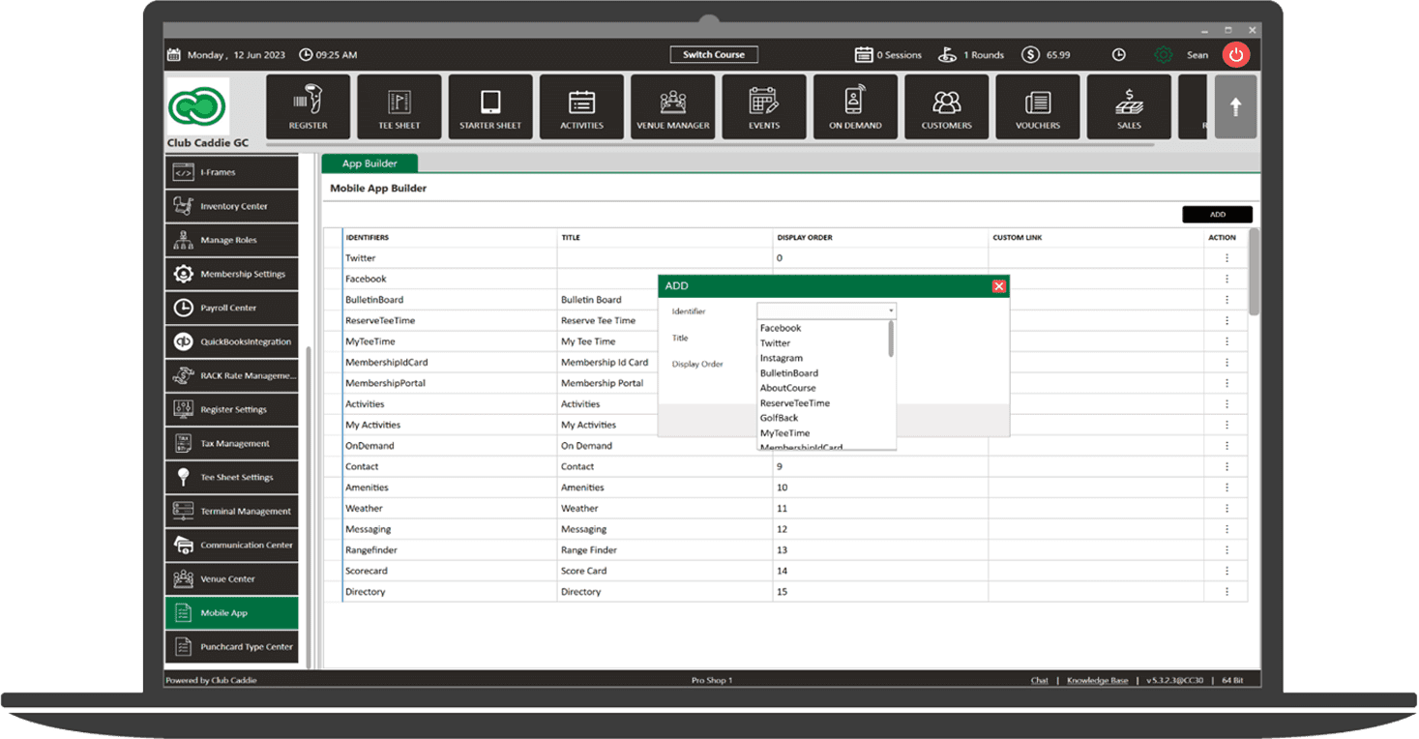Viewport: 1419px width, 739px height.
Task: Open Register Settings in the sidebar
Action: pos(231,409)
